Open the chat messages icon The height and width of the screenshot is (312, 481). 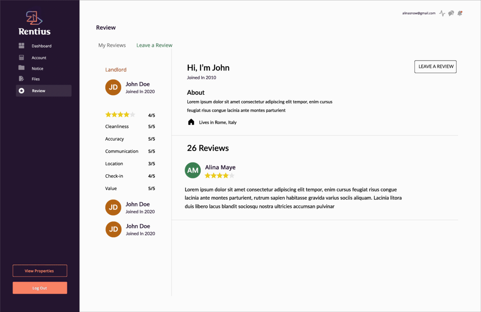tap(451, 13)
